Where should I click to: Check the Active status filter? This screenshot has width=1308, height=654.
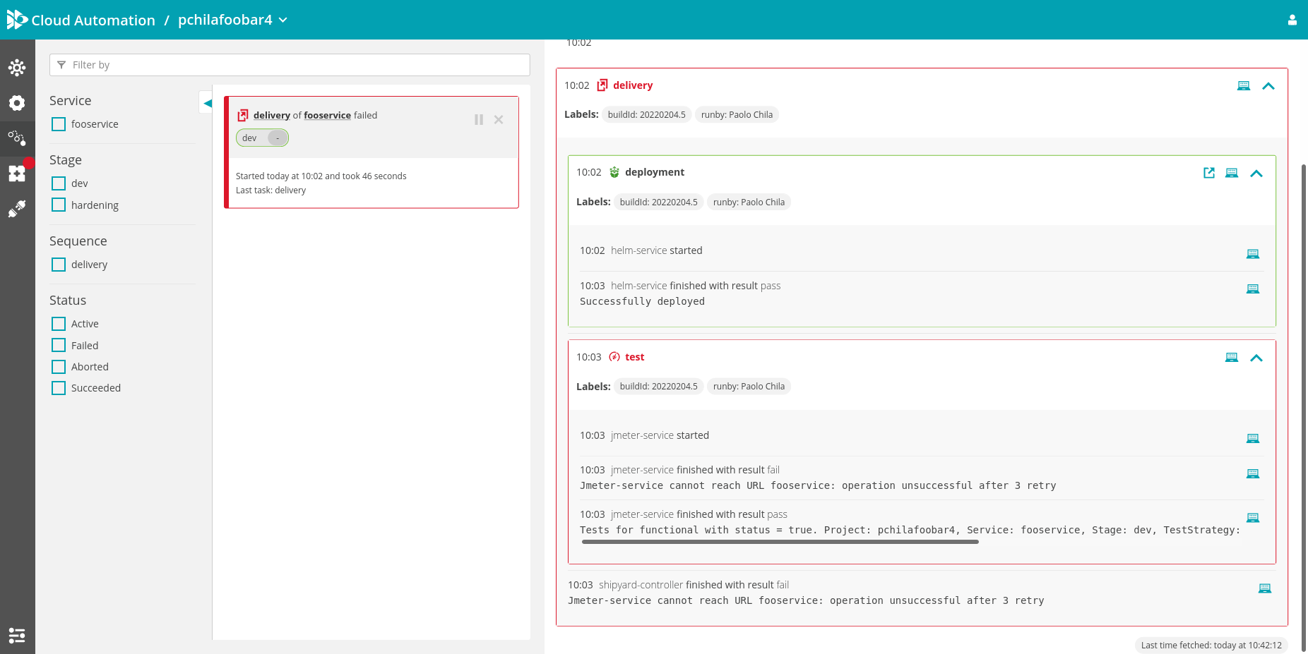tap(59, 324)
